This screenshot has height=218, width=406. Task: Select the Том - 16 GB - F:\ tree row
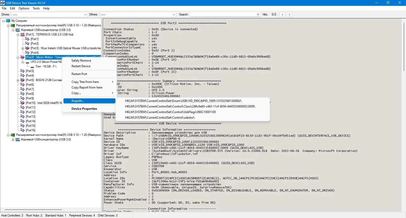(x=46, y=66)
